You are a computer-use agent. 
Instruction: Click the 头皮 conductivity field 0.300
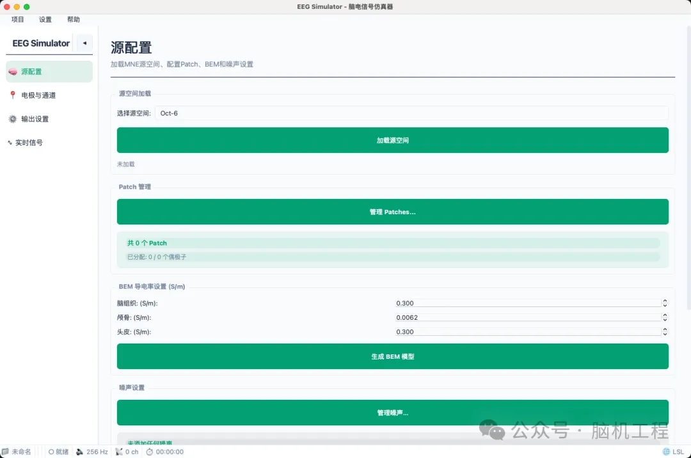[528, 331]
